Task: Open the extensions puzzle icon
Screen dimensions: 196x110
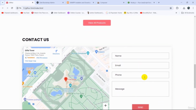Action: (177, 8)
